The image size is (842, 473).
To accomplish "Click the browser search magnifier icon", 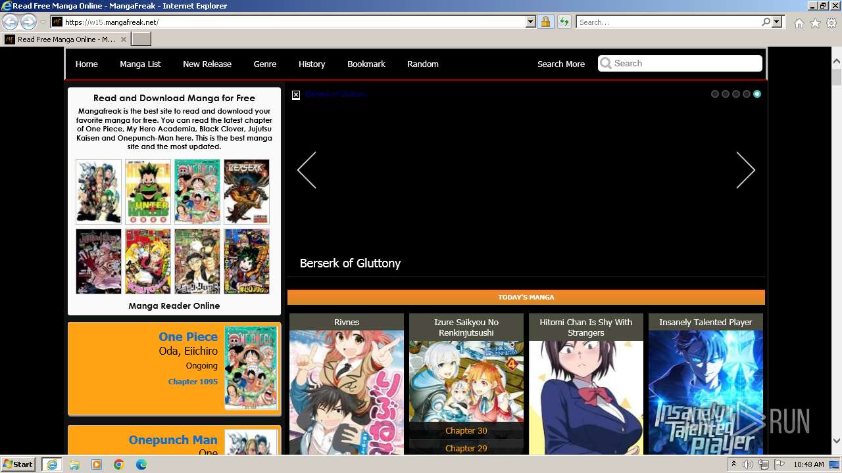I will 766,22.
